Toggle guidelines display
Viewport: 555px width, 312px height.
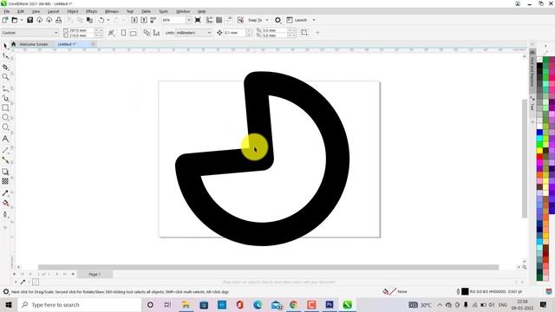[x=229, y=20]
